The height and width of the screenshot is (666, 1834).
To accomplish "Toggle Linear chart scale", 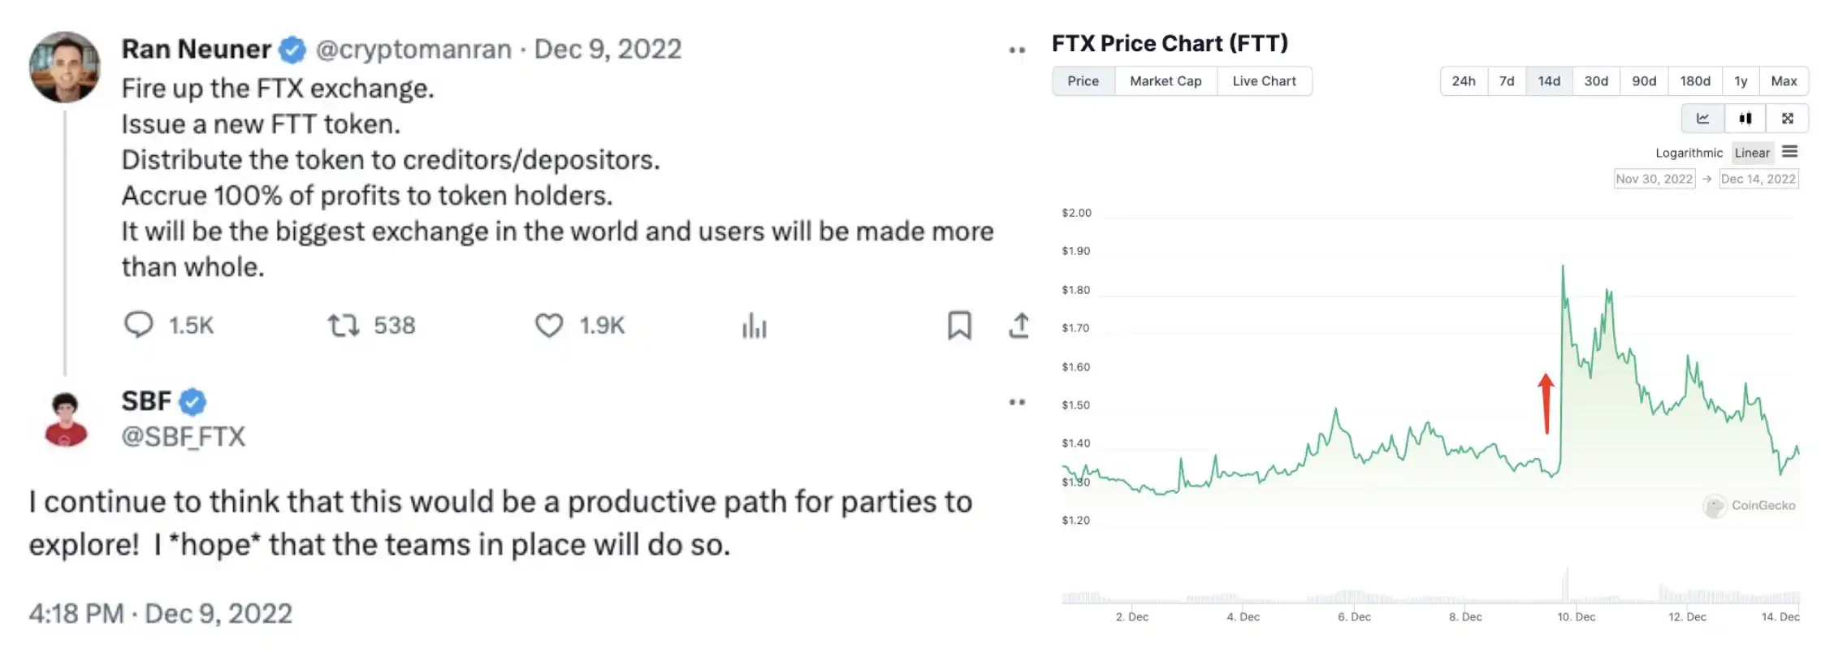I will coord(1752,153).
